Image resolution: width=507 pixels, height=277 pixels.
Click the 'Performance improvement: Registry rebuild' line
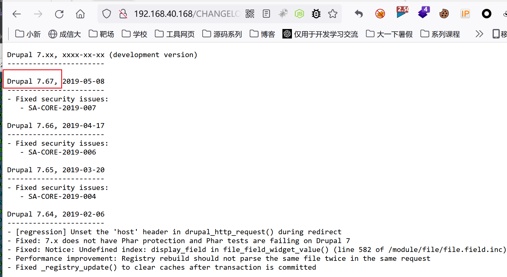click(219, 258)
